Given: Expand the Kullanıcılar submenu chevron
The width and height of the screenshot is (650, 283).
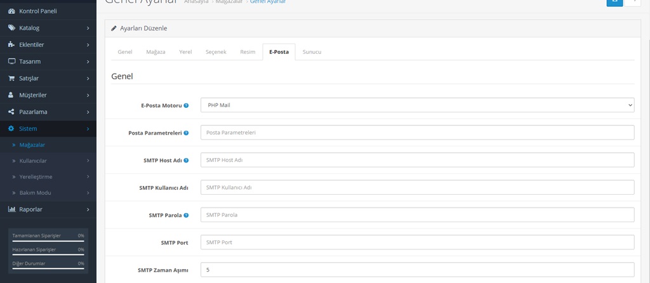Looking at the screenshot, I should click(88, 161).
